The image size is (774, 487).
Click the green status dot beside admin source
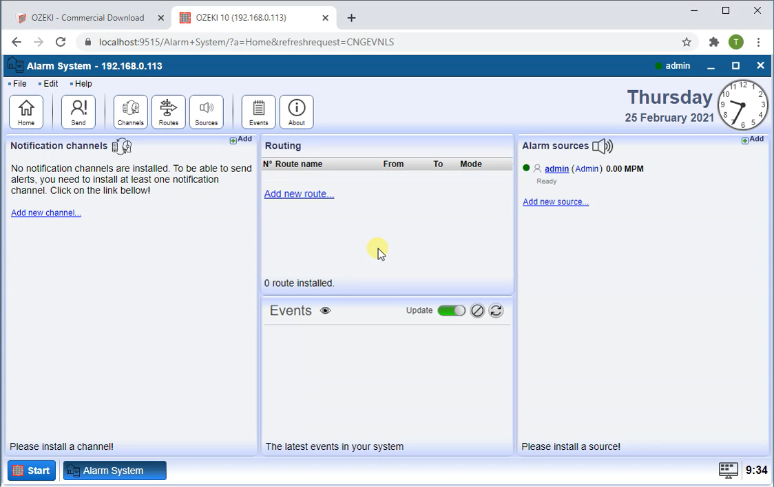point(526,168)
